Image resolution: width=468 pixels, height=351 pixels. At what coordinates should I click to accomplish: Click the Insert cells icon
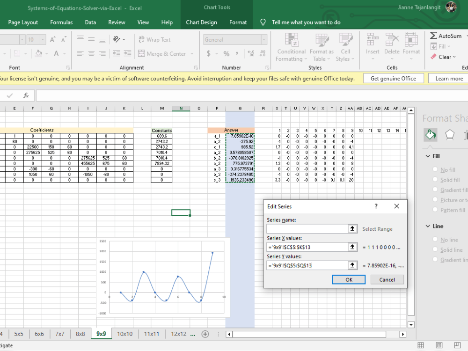pyautogui.click(x=373, y=40)
